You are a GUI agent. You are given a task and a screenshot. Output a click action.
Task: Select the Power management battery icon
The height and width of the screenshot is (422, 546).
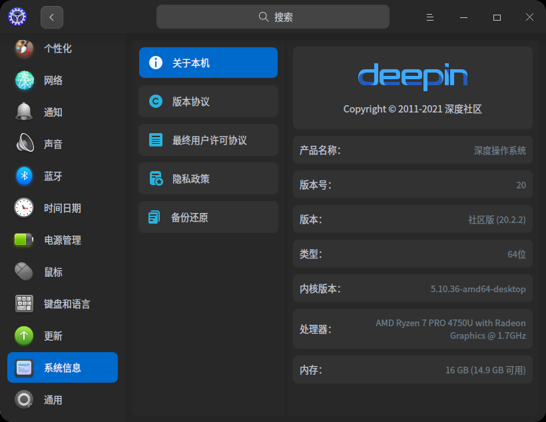click(x=24, y=240)
